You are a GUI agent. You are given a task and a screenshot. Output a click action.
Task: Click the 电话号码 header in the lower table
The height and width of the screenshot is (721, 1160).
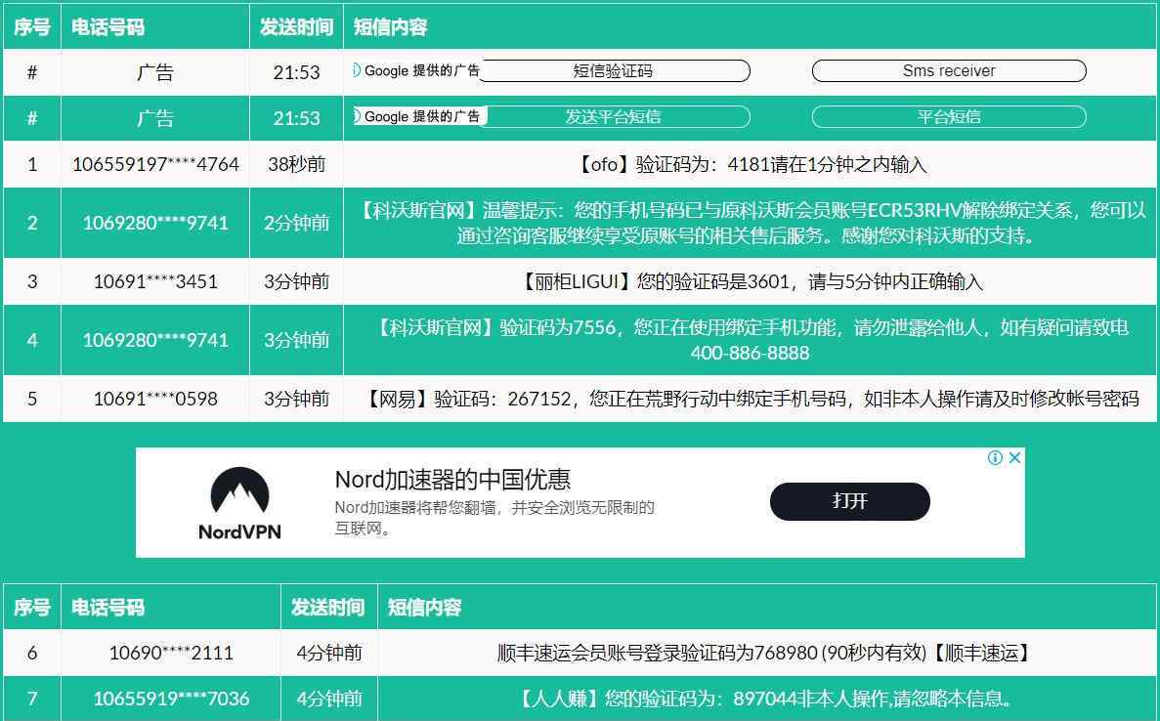[x=108, y=608]
